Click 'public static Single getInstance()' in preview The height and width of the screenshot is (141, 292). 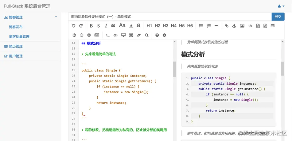[x=230, y=89]
